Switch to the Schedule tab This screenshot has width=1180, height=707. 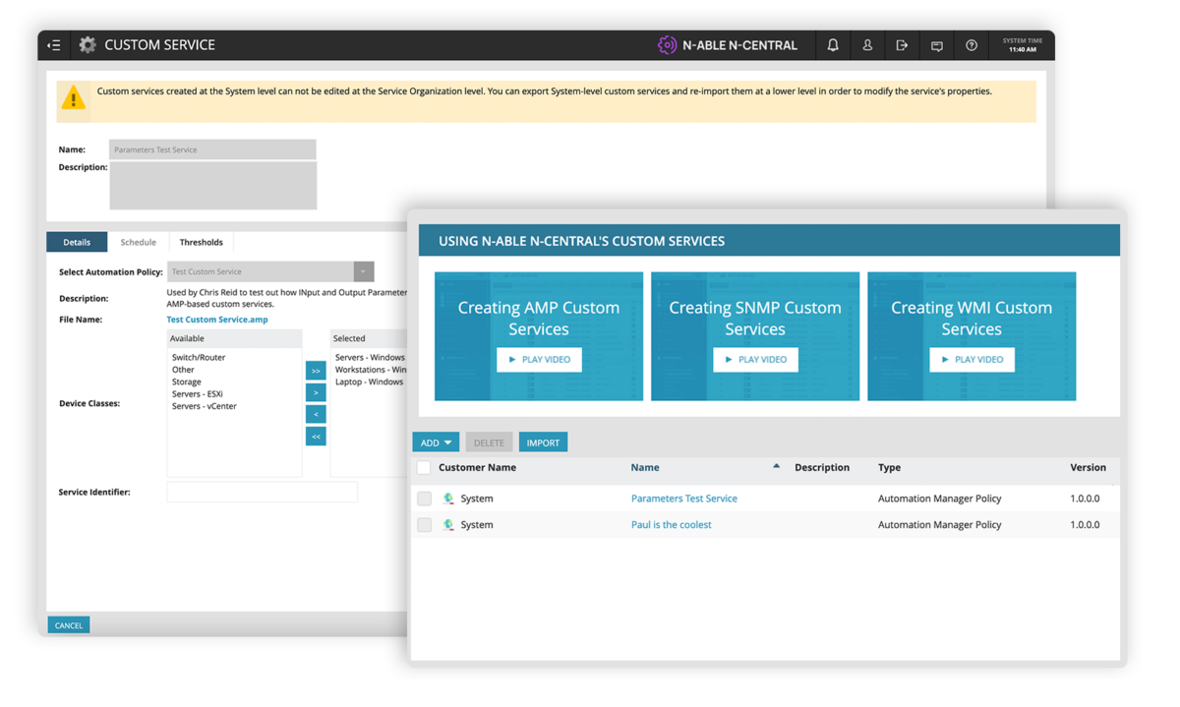pyautogui.click(x=138, y=241)
